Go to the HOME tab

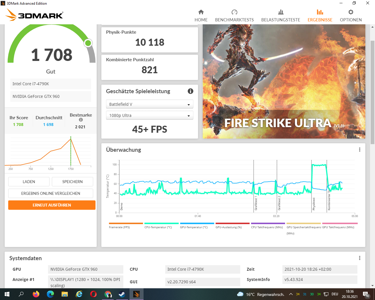(201, 16)
